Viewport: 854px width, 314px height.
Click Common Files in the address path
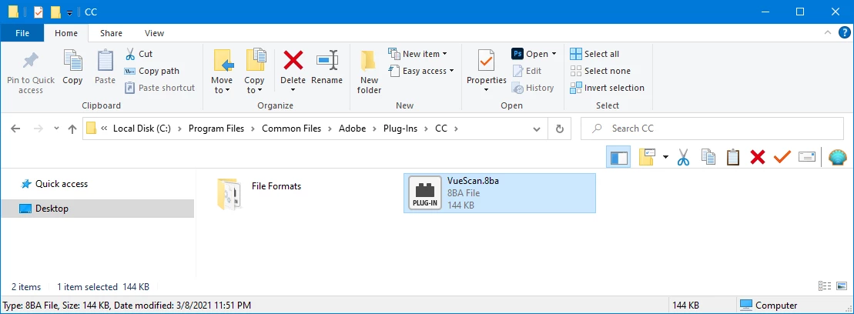pos(291,129)
